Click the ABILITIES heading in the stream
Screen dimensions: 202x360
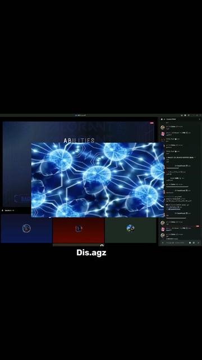79,141
